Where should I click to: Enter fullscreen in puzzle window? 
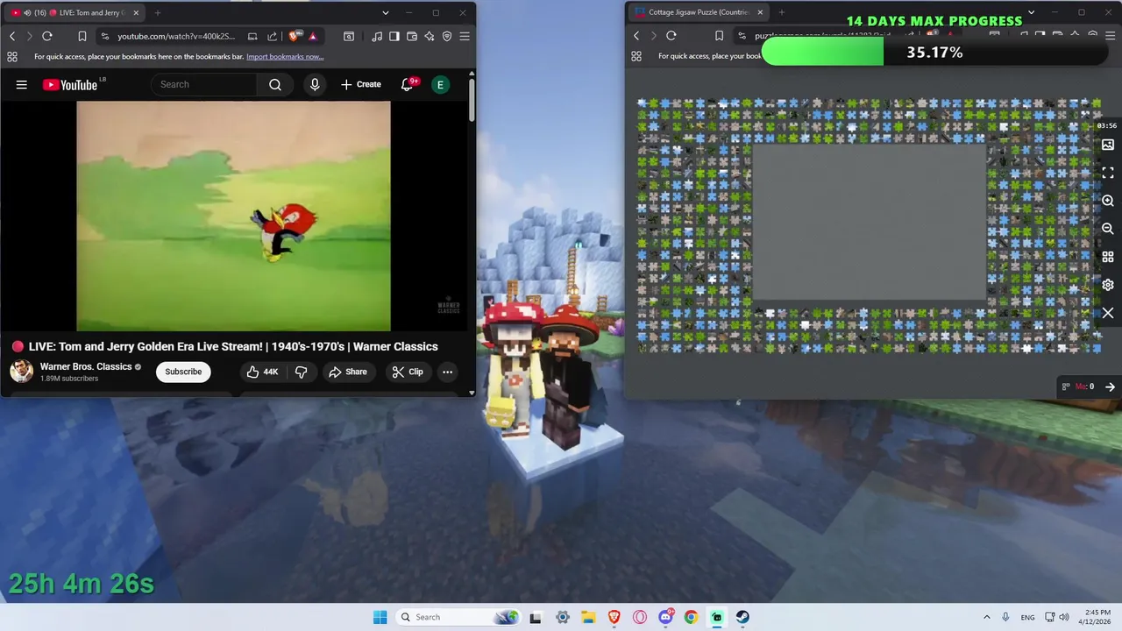(1108, 173)
